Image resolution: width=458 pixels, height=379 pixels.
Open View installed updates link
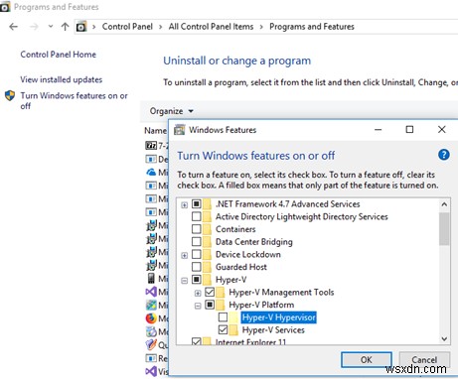[x=62, y=79]
